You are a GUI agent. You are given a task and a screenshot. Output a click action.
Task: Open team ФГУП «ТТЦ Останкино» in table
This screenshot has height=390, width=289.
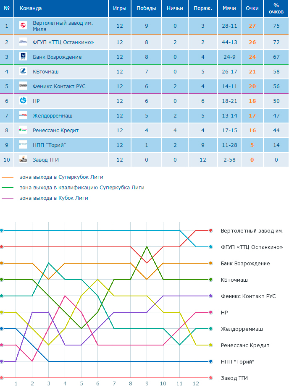[x=63, y=42]
